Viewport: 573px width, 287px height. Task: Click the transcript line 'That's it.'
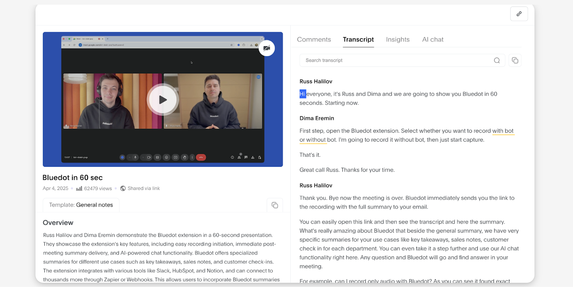coord(310,155)
